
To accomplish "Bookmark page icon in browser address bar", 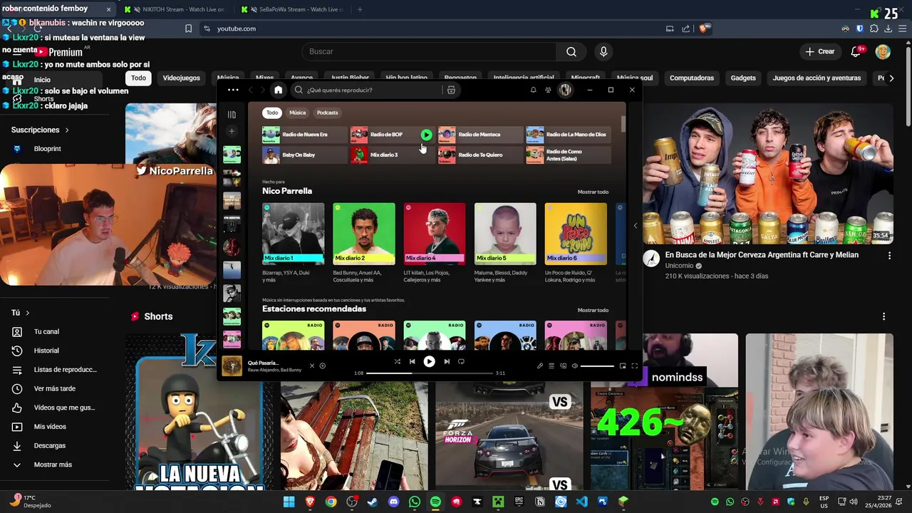I will (x=188, y=28).
